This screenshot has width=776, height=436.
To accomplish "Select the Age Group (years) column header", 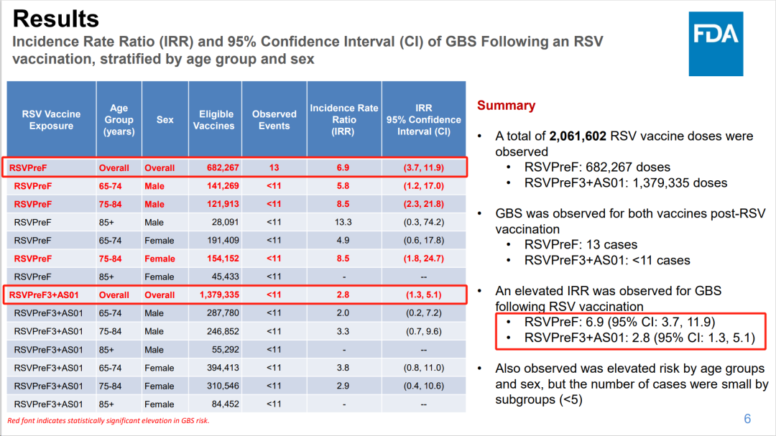I will [x=119, y=120].
